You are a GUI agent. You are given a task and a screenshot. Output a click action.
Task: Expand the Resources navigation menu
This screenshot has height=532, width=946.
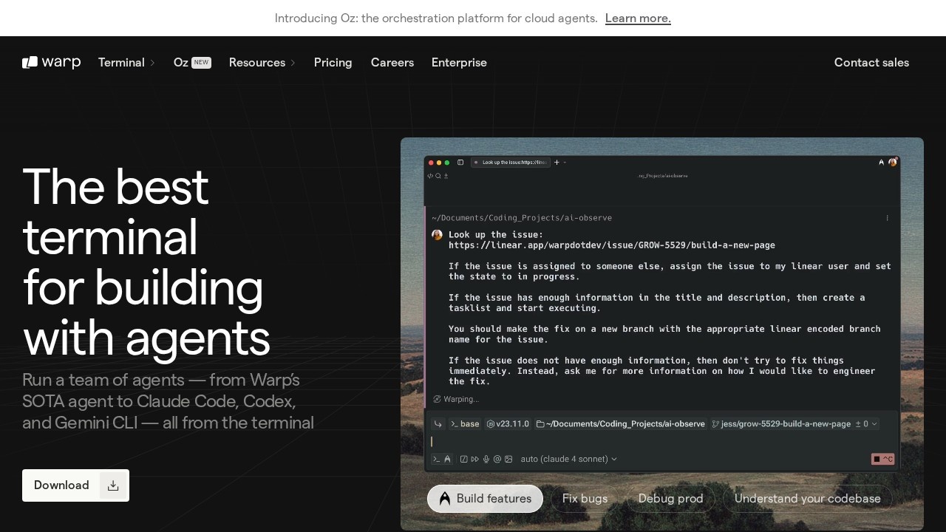[262, 63]
